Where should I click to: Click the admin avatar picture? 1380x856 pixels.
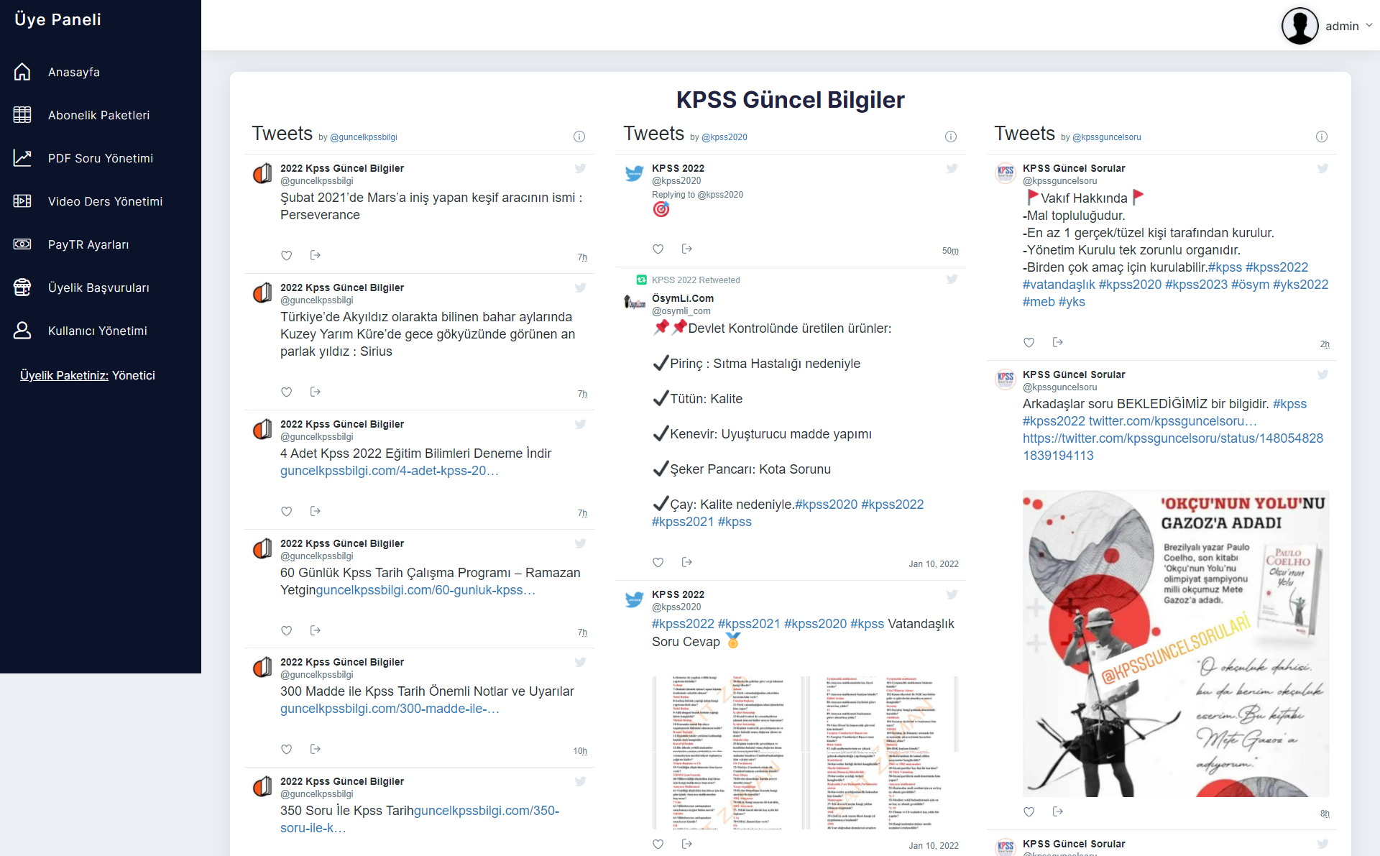coord(1299,26)
